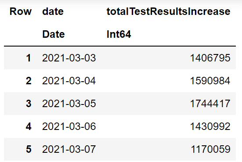Click the date cell 2021-03-05
This screenshot has width=242, height=162.
[69, 104]
